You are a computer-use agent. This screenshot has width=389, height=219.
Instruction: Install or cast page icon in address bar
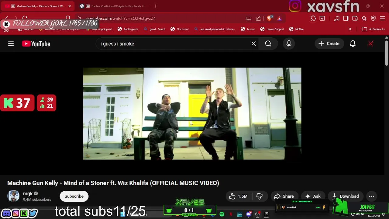pyautogui.click(x=248, y=18)
